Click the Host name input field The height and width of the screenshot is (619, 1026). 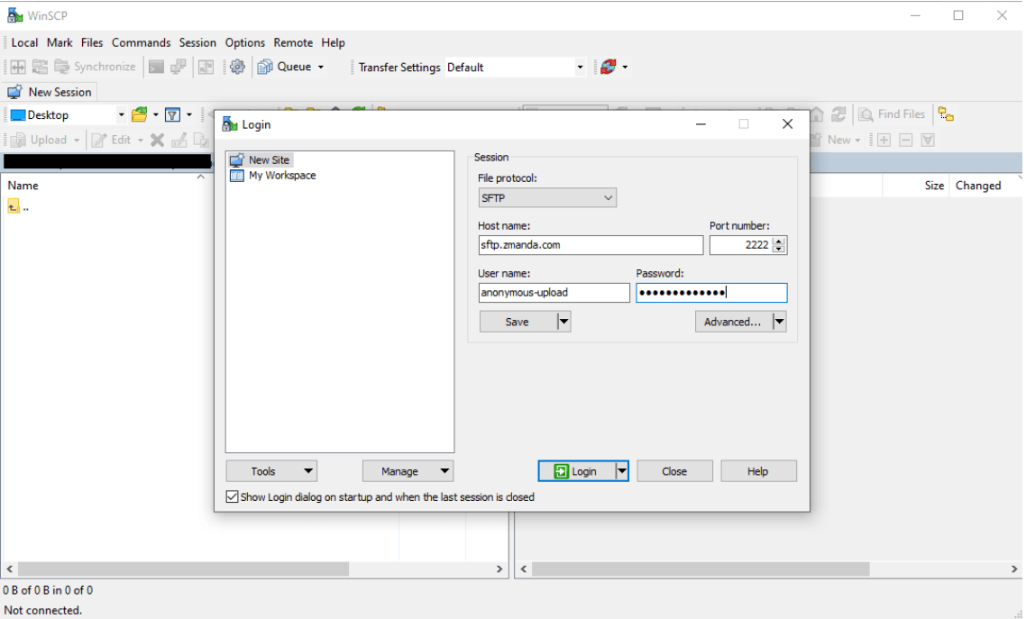tap(591, 245)
